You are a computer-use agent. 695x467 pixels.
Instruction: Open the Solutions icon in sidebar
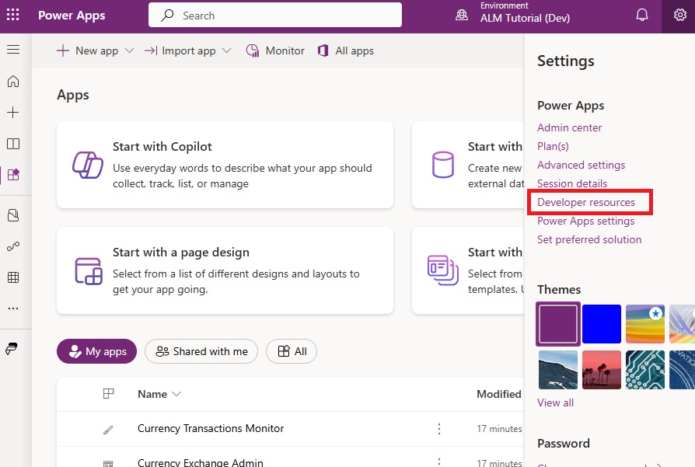(x=13, y=215)
